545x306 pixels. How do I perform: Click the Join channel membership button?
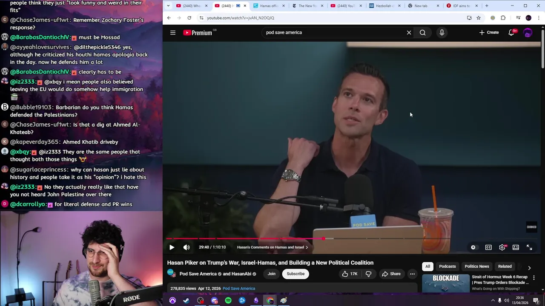tap(271, 274)
